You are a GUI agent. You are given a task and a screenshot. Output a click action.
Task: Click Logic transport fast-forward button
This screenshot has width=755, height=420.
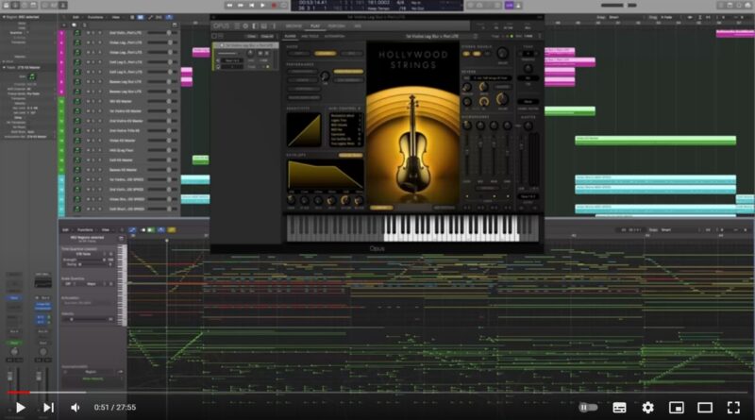click(241, 6)
